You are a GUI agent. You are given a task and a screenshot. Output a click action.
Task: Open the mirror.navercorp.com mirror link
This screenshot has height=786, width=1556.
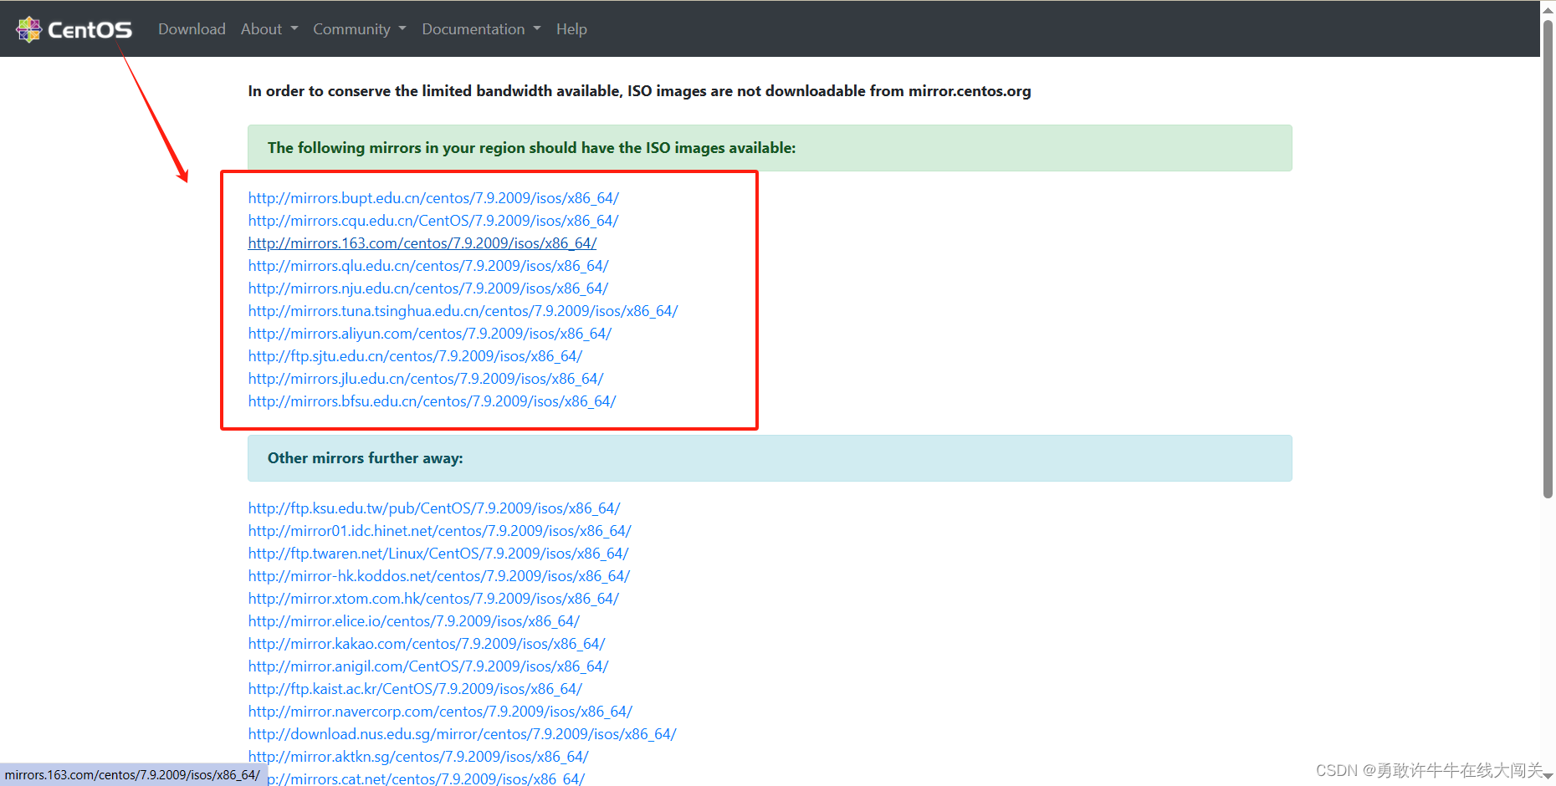440,712
